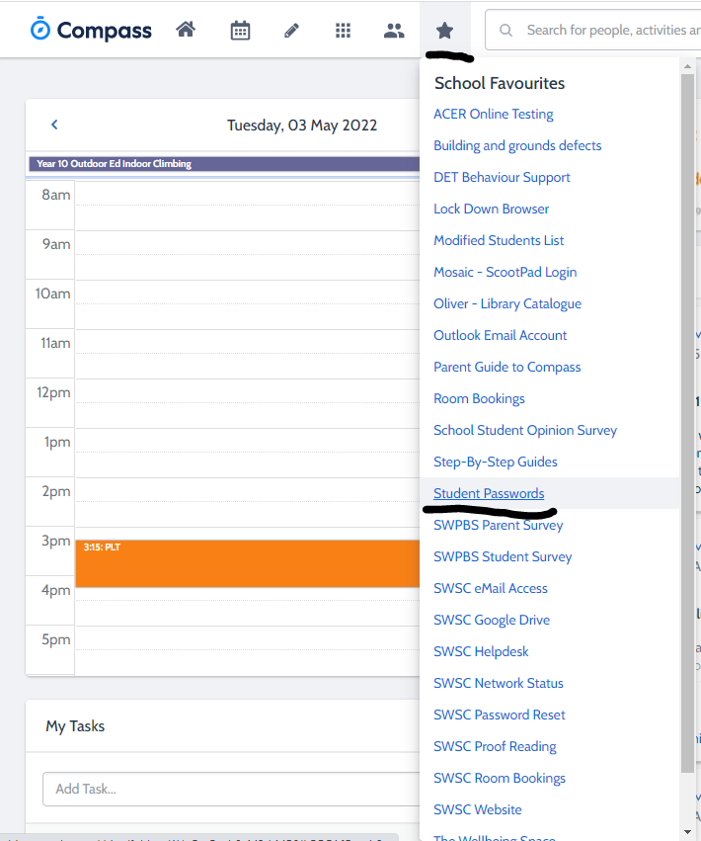
Task: Click the 2pm time label
Action: tap(56, 492)
